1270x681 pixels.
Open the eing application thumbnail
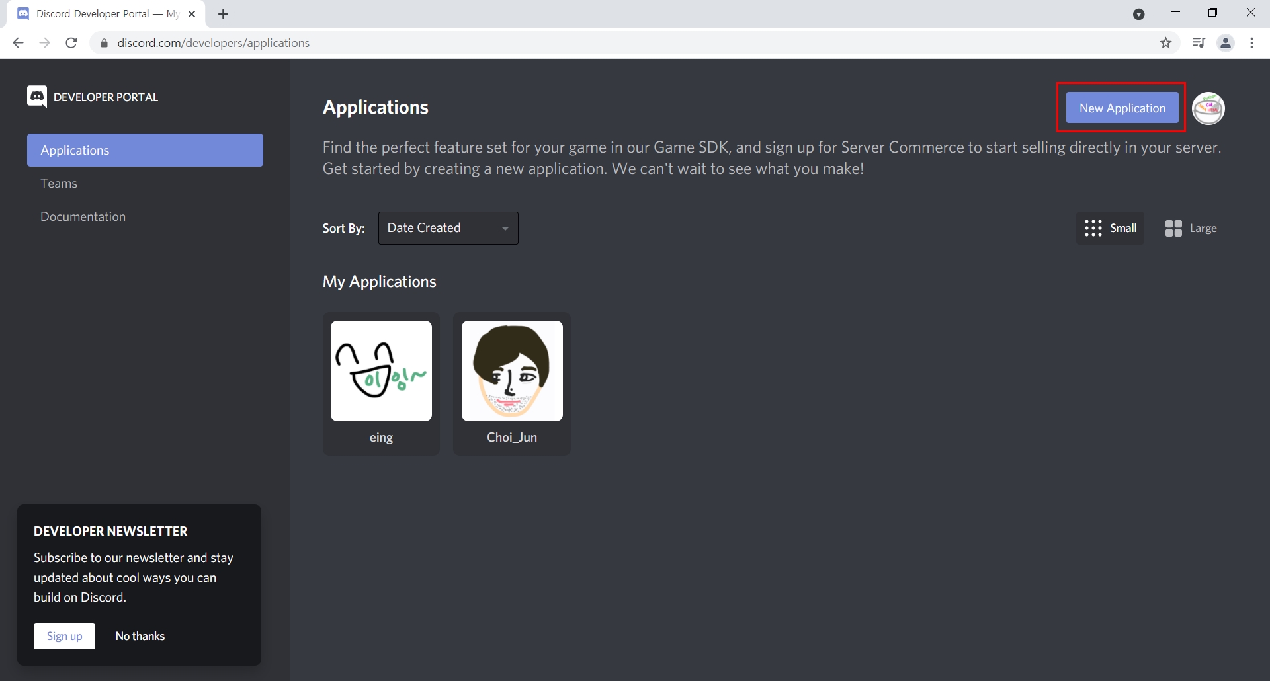pos(381,371)
